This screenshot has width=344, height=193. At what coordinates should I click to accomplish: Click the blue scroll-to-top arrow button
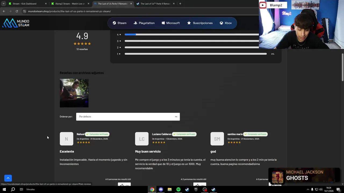(x=8, y=178)
